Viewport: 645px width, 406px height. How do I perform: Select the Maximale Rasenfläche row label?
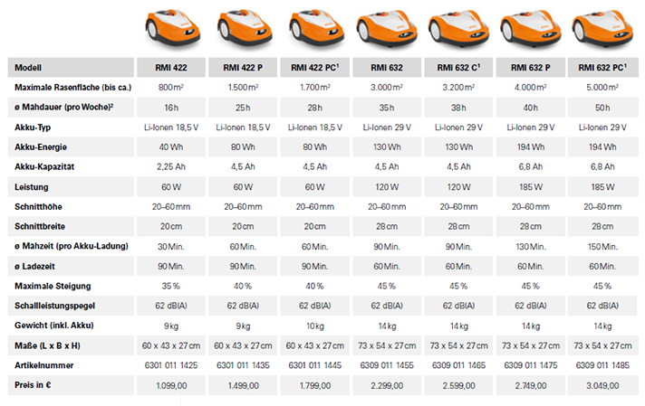click(x=69, y=87)
